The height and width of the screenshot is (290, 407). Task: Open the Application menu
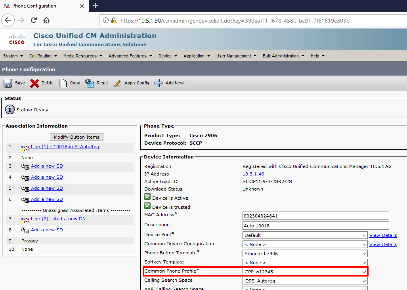(x=197, y=56)
